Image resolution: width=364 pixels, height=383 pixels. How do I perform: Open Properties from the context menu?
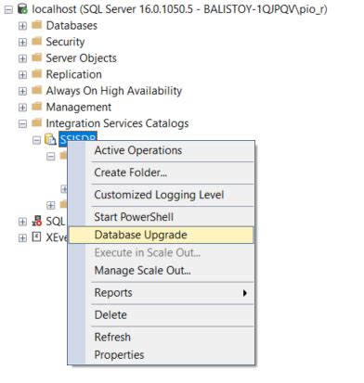point(161,355)
